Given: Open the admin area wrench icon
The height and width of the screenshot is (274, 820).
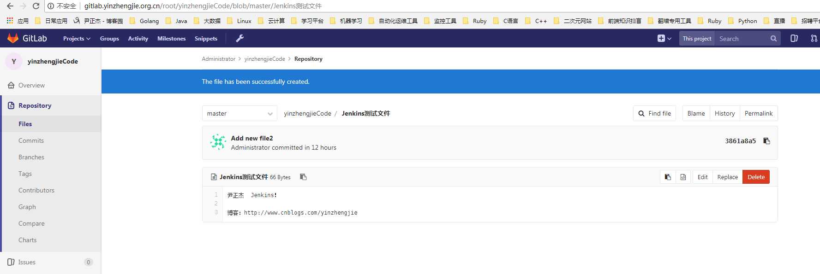Looking at the screenshot, I should [239, 38].
